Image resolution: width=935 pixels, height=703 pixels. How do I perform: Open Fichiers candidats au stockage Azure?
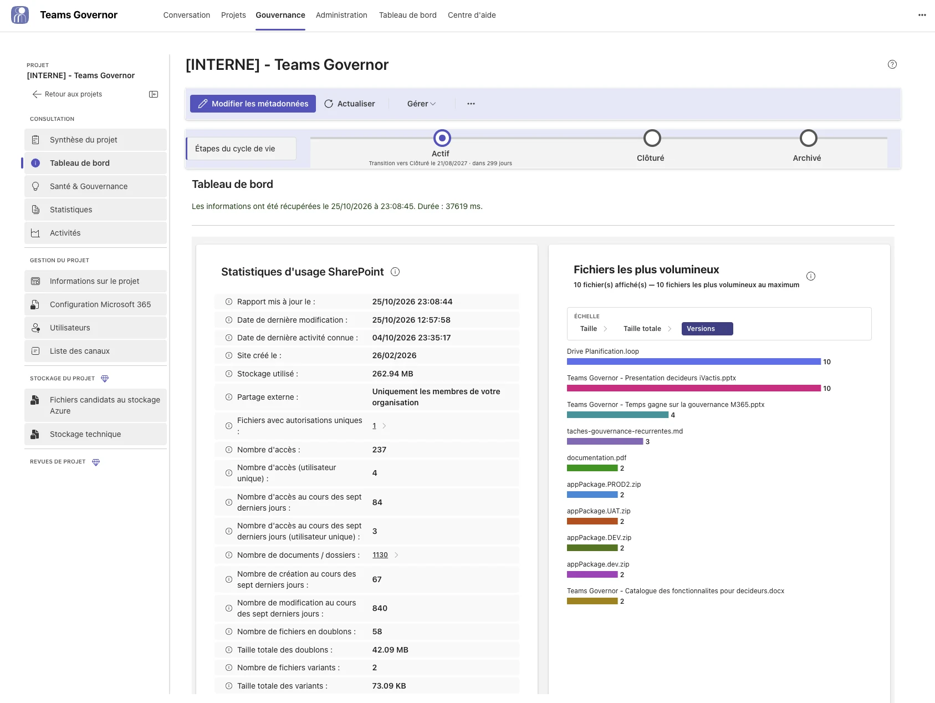[x=95, y=405]
